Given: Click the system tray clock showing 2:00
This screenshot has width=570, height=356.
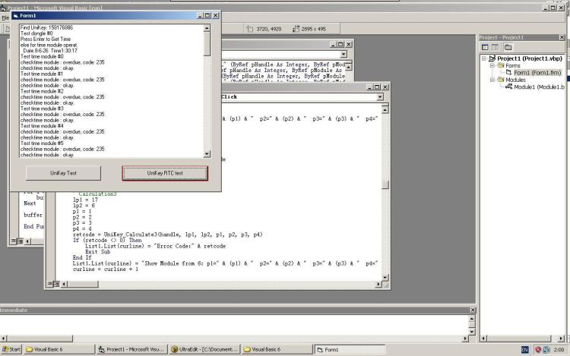Looking at the screenshot, I should (x=559, y=349).
